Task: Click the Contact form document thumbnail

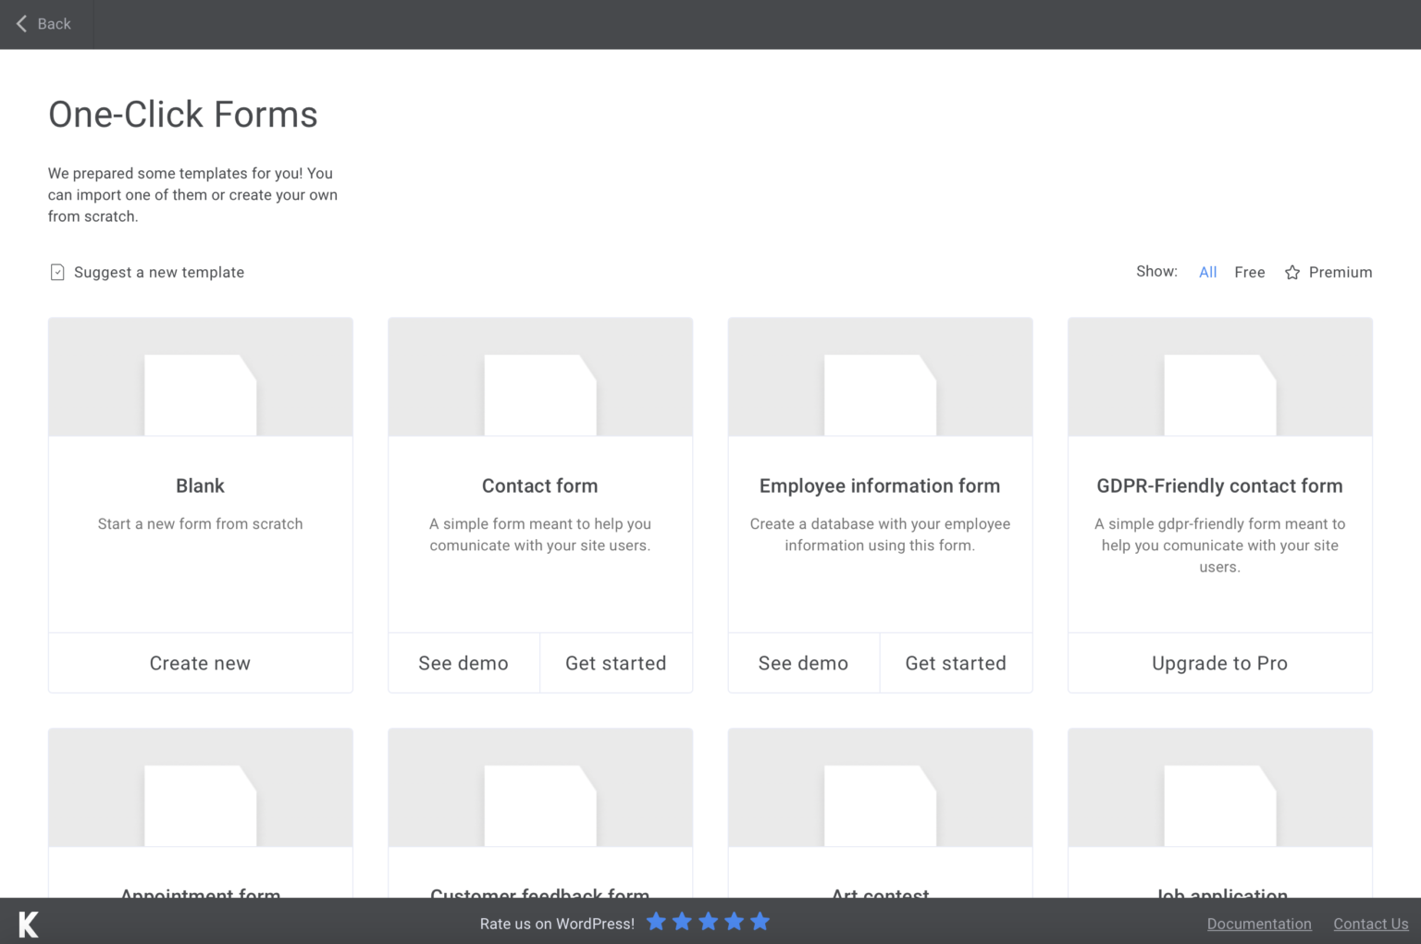Action: point(540,395)
